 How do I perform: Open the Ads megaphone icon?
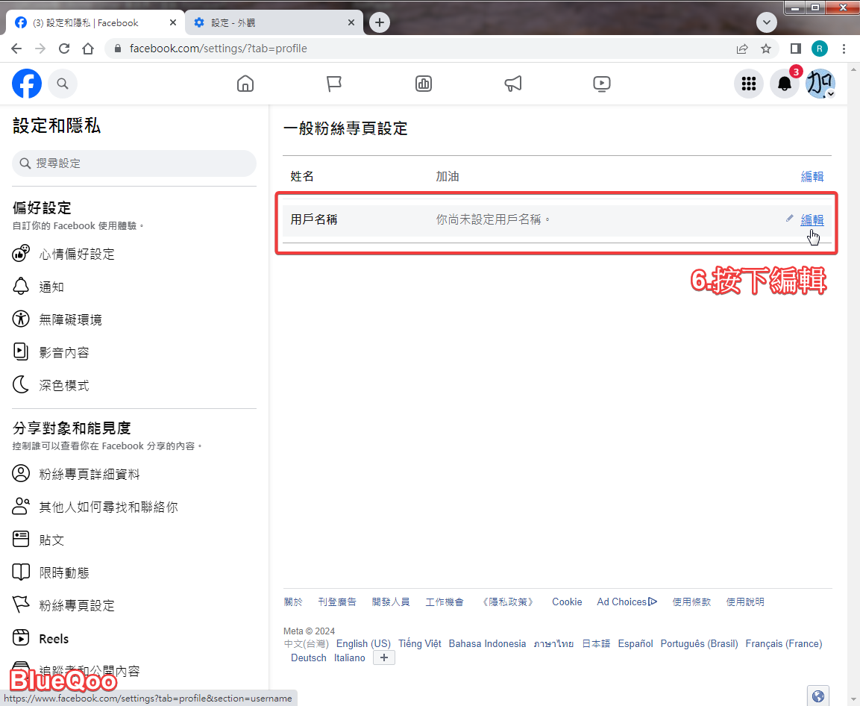[513, 84]
